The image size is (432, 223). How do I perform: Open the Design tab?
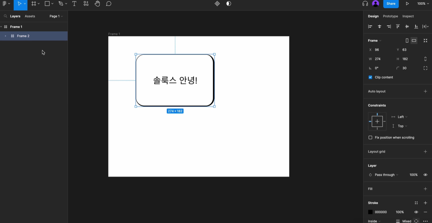(373, 16)
